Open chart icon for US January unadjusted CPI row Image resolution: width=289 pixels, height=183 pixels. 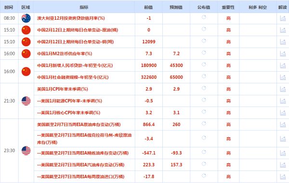(283, 89)
